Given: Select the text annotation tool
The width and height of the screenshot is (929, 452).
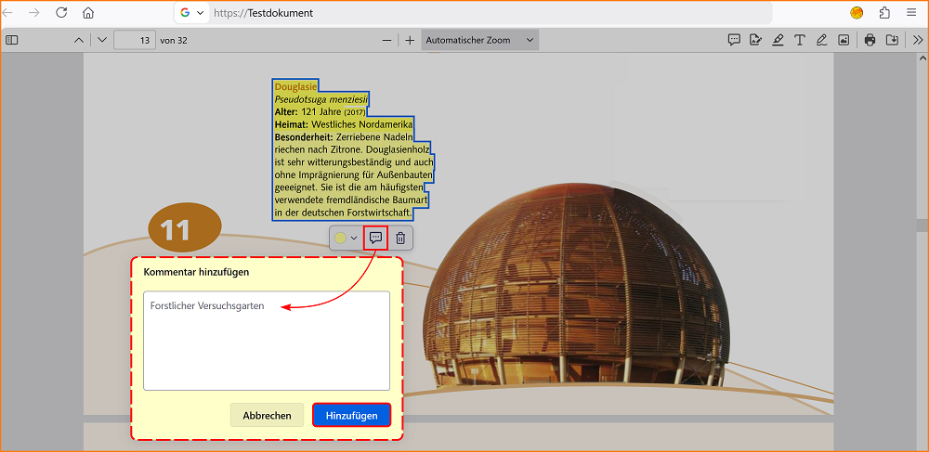Looking at the screenshot, I should click(x=800, y=40).
